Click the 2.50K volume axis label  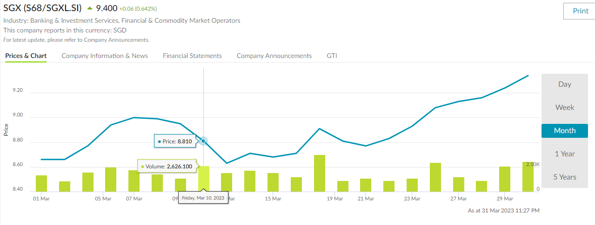tap(533, 164)
